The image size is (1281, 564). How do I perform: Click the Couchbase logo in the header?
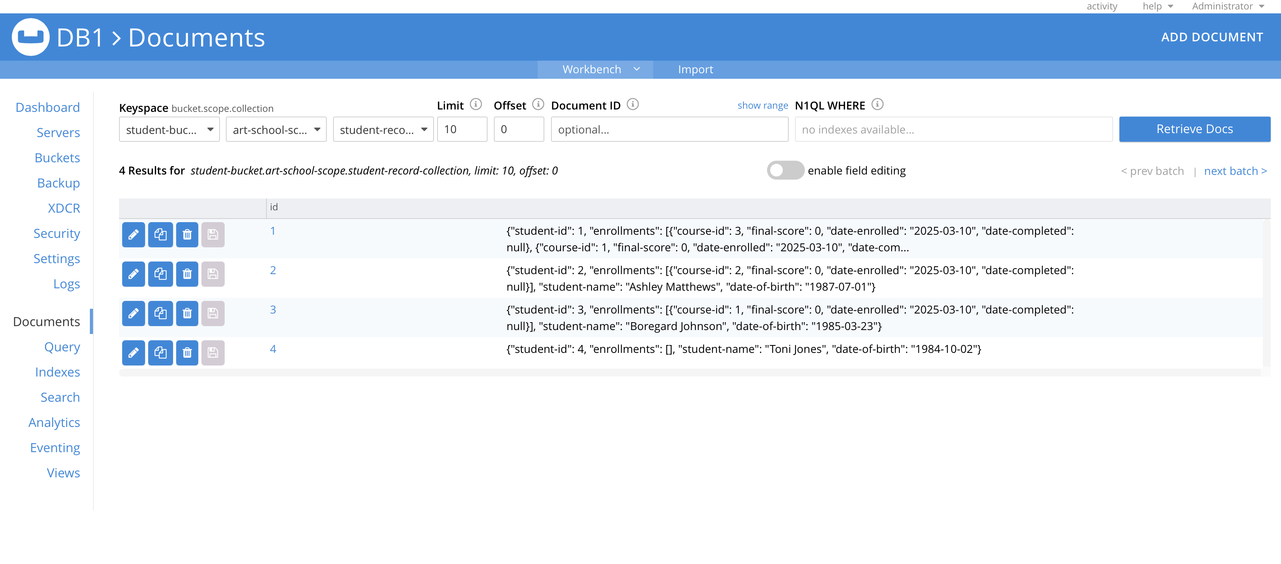pos(30,37)
